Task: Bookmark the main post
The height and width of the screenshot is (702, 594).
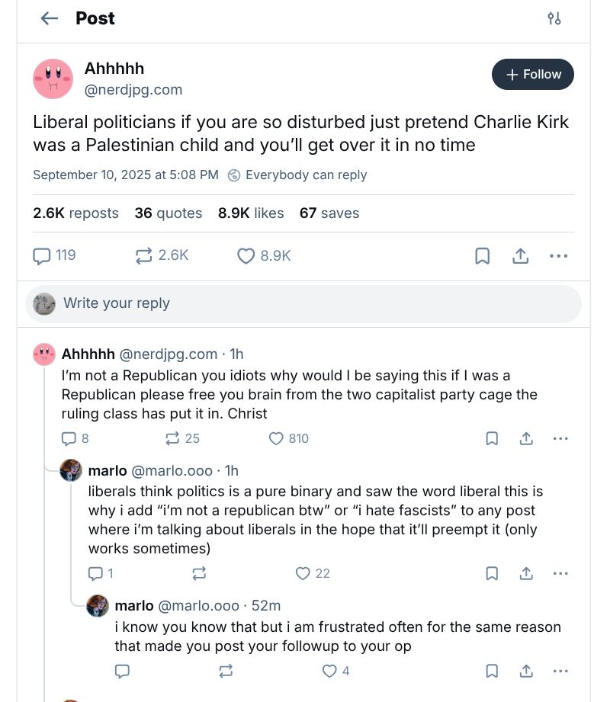Action: tap(483, 256)
